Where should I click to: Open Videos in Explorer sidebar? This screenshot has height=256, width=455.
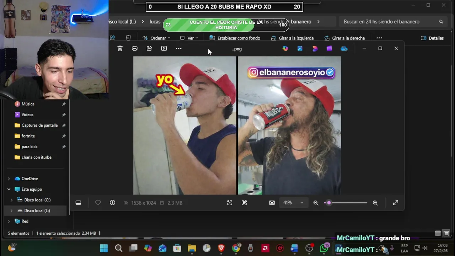27,114
